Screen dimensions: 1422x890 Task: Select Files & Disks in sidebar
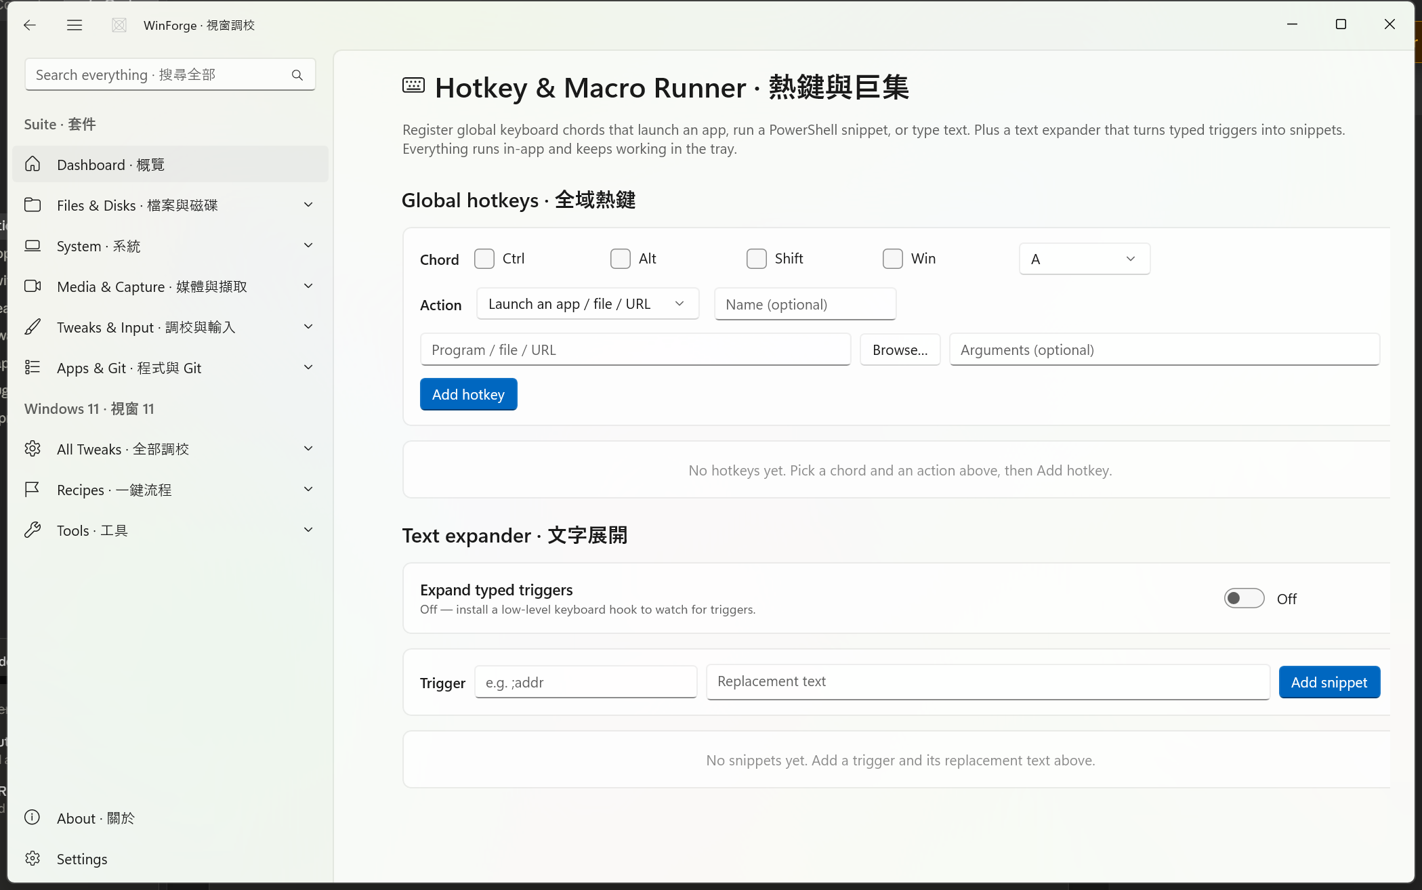tap(170, 205)
